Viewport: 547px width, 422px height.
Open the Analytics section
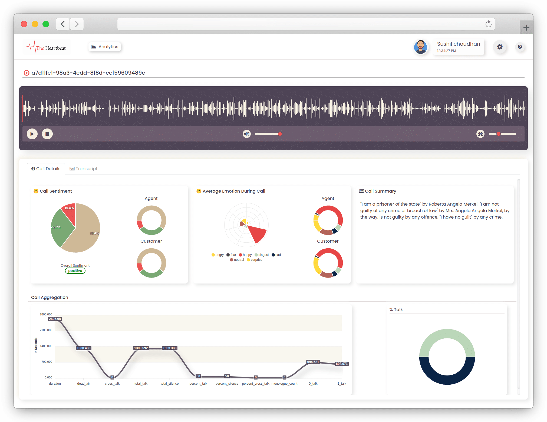[x=104, y=47]
